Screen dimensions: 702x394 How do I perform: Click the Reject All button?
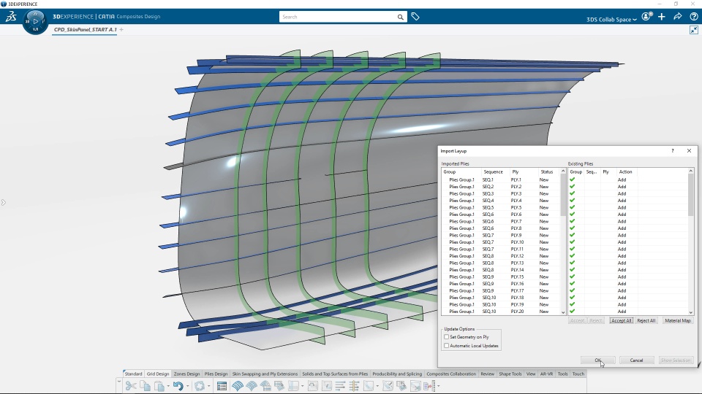646,320
